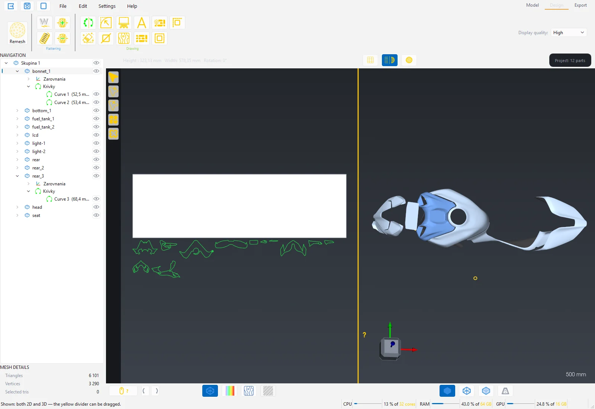Open the Settings menu
The image size is (595, 409).
click(107, 6)
